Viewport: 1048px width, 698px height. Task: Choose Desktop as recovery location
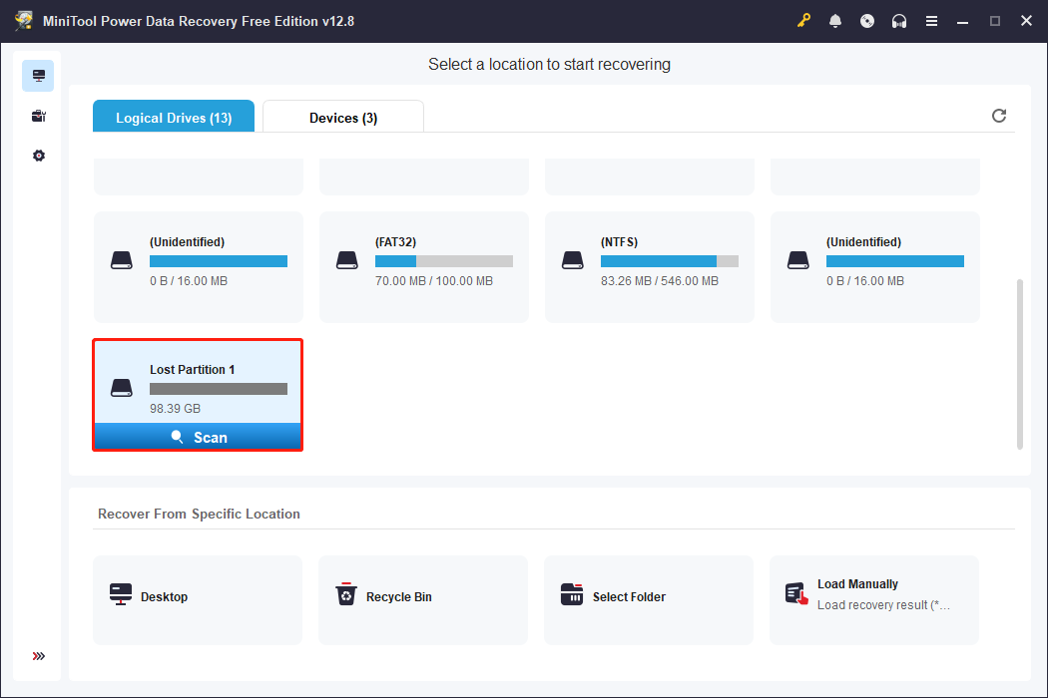click(198, 597)
